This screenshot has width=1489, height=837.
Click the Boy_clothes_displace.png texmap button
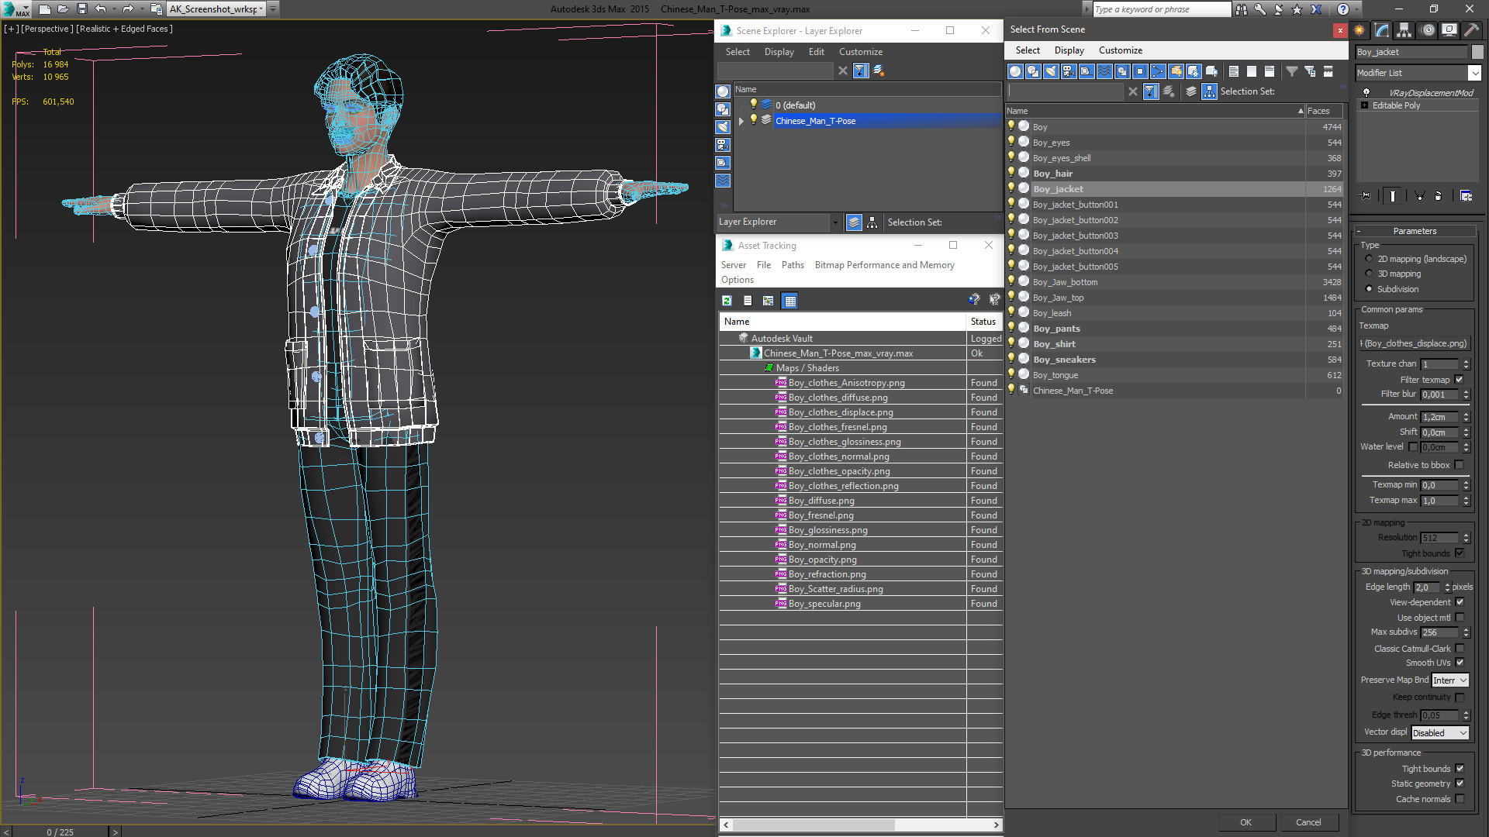(1414, 343)
